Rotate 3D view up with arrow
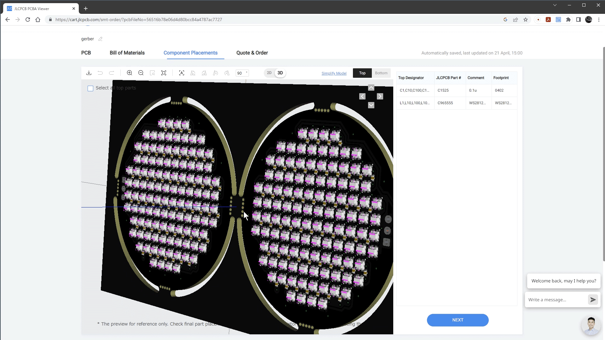This screenshot has height=340, width=605. click(371, 88)
